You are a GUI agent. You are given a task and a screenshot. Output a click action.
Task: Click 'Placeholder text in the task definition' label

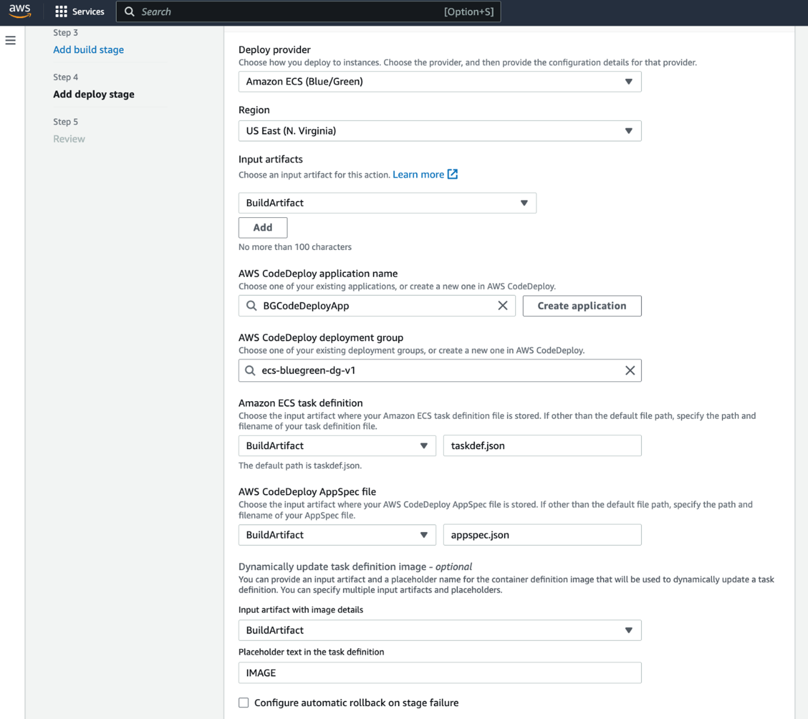coord(311,652)
